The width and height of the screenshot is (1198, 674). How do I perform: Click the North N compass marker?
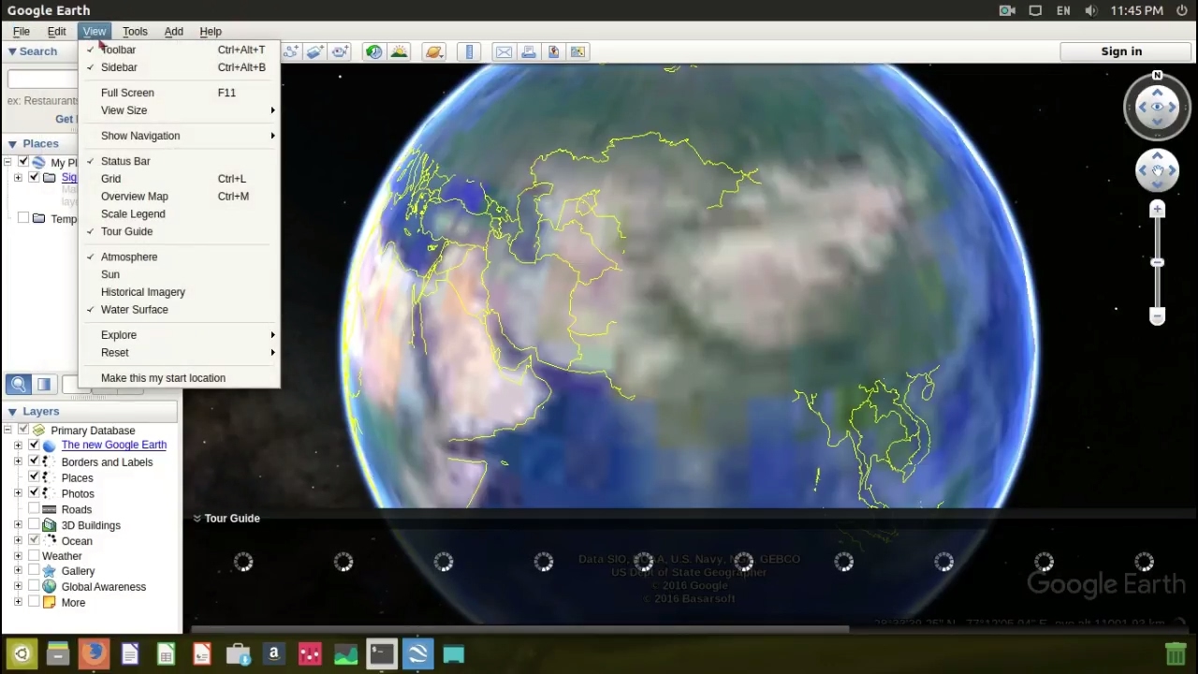1158,75
